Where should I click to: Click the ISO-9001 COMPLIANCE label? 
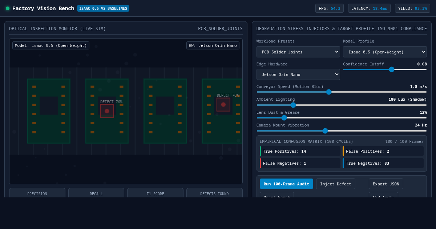point(402,29)
